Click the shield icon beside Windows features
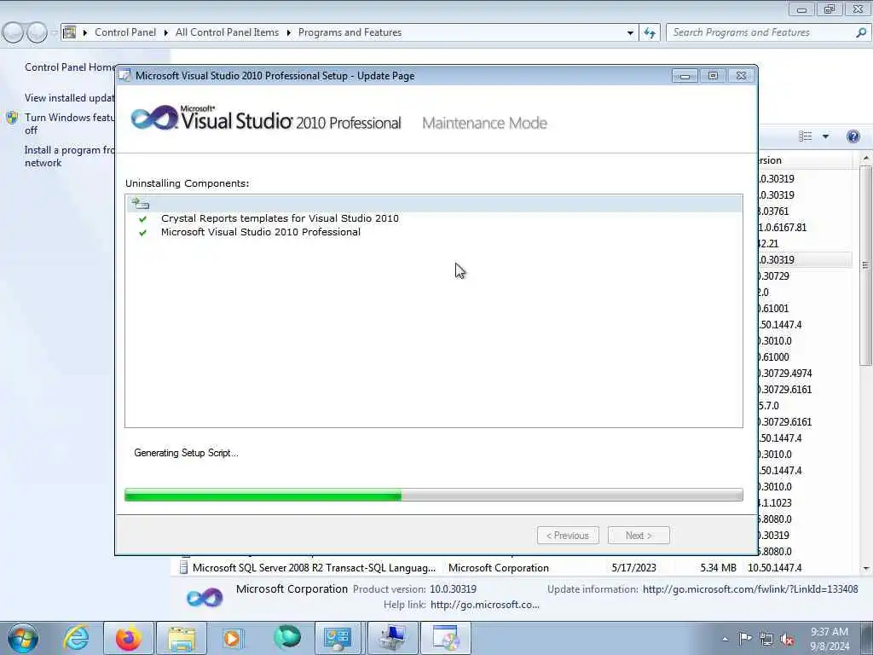 coord(12,118)
